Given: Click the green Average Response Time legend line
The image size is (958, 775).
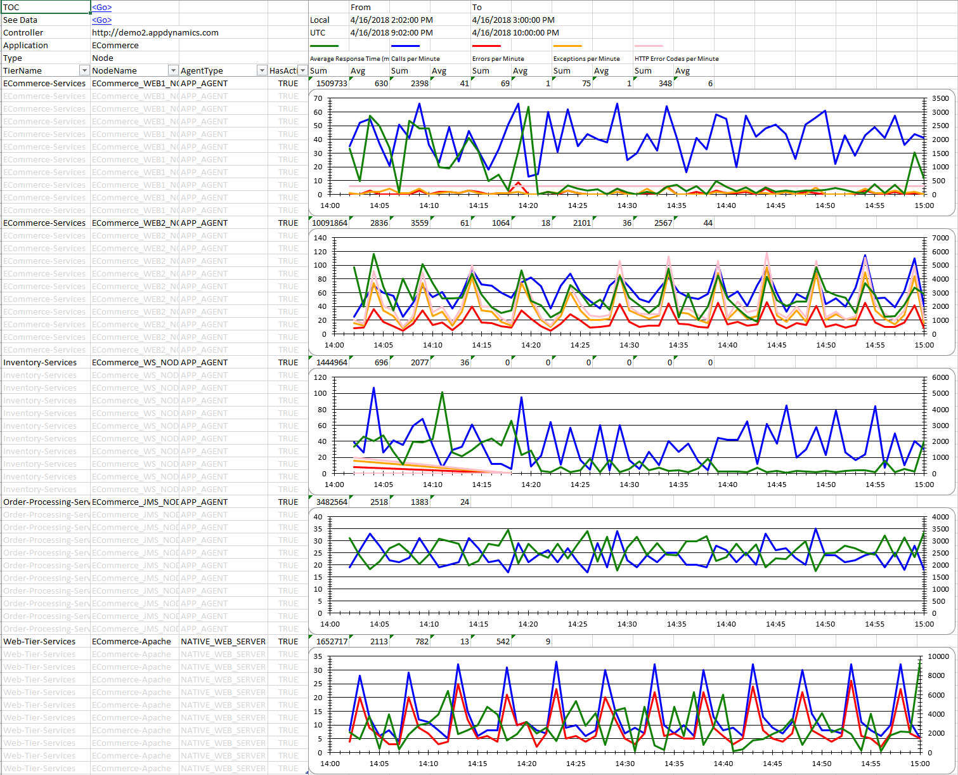Looking at the screenshot, I should click(324, 46).
